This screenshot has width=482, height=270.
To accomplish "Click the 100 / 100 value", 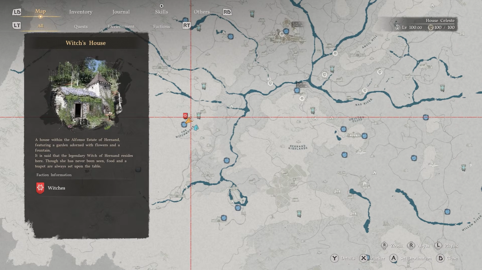I will pyautogui.click(x=444, y=28).
